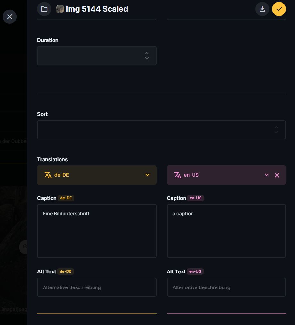The image size is (295, 325).
Task: Select the en-US Alt Text field
Action: pos(226,287)
